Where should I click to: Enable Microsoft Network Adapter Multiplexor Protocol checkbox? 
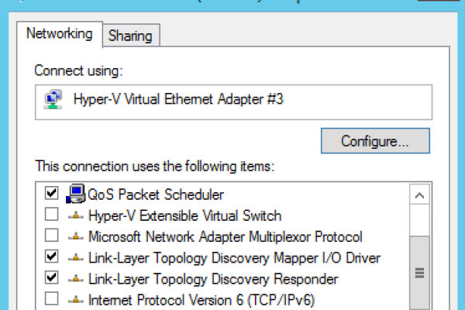pos(52,236)
